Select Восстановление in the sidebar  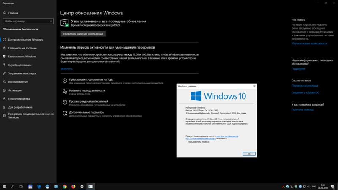pos(18,82)
